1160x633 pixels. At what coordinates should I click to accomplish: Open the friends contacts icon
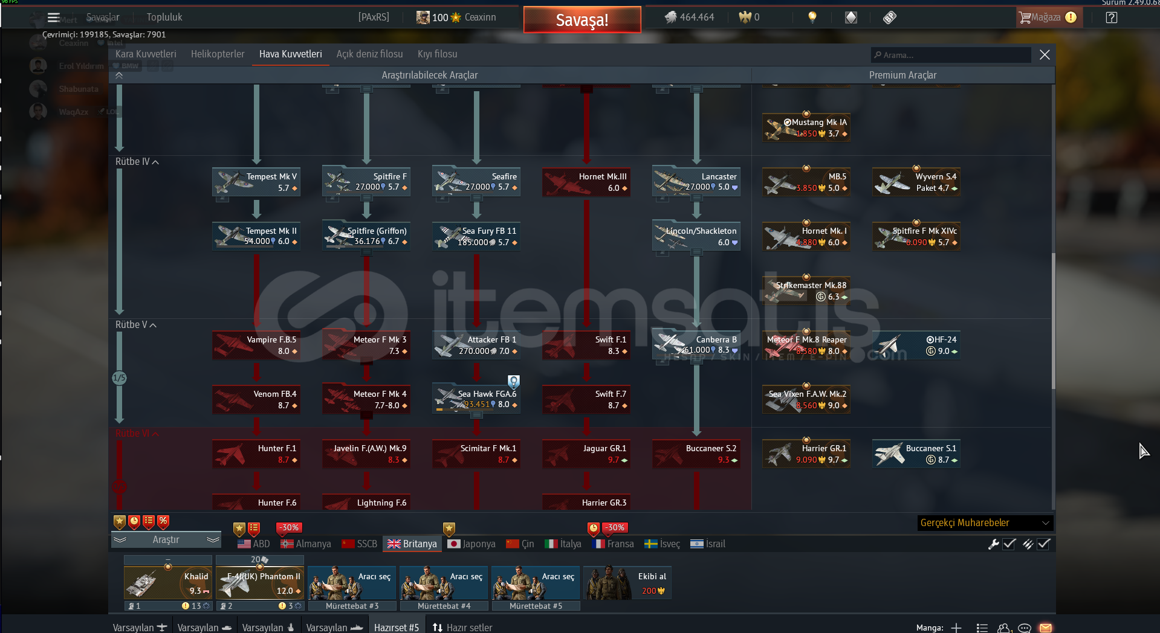click(x=1003, y=628)
